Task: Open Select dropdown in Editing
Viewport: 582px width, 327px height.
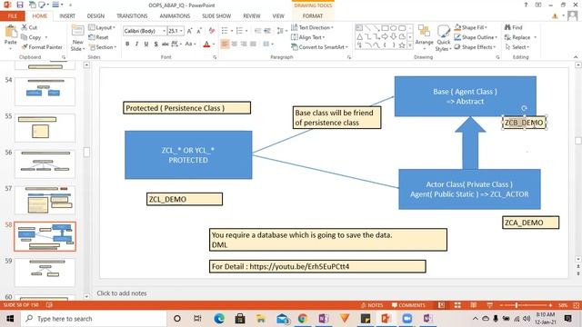Action: (x=517, y=47)
